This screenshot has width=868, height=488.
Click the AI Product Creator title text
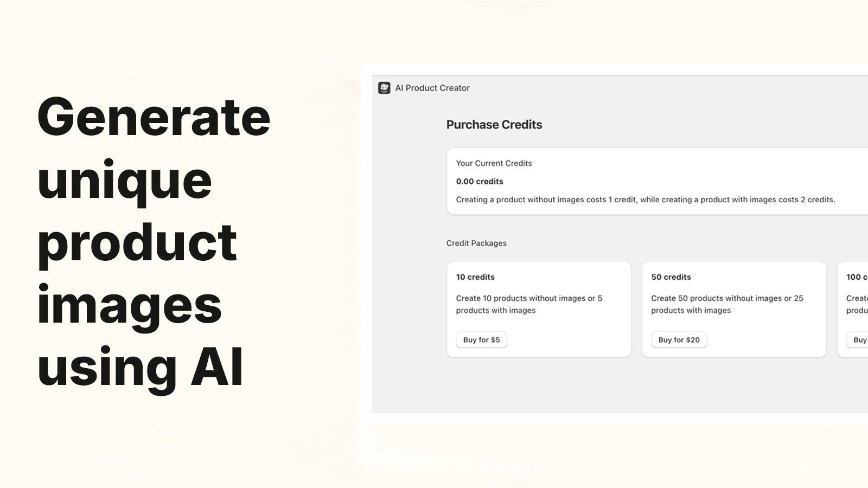(x=432, y=88)
